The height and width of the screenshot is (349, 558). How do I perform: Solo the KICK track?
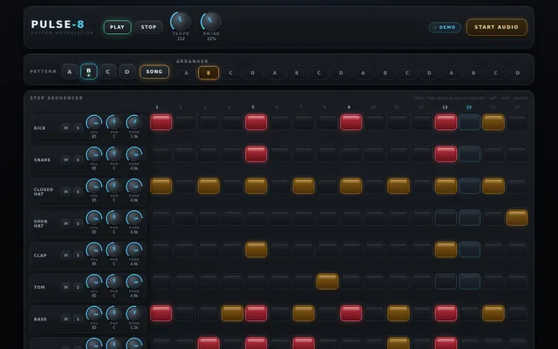click(x=78, y=128)
